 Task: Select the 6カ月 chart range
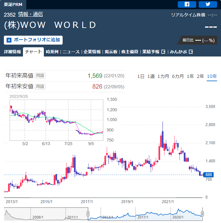[x=178, y=76]
